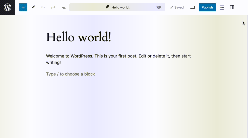Click the WordPress logo to view posts
This screenshot has width=248, height=138.
pos(8,7)
